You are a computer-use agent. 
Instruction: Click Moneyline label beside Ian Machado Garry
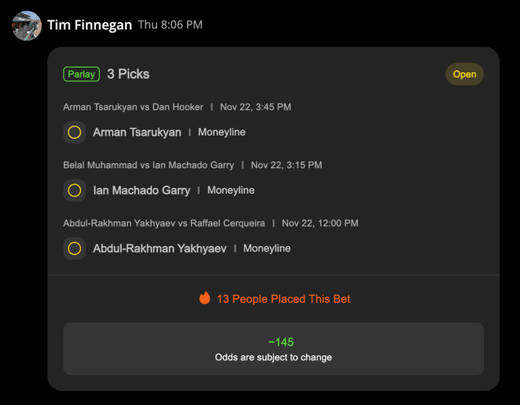[x=231, y=190]
